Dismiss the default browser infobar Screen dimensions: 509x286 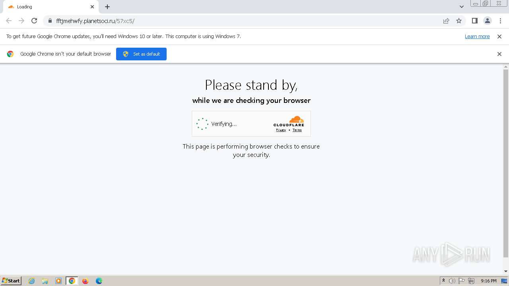click(x=499, y=54)
